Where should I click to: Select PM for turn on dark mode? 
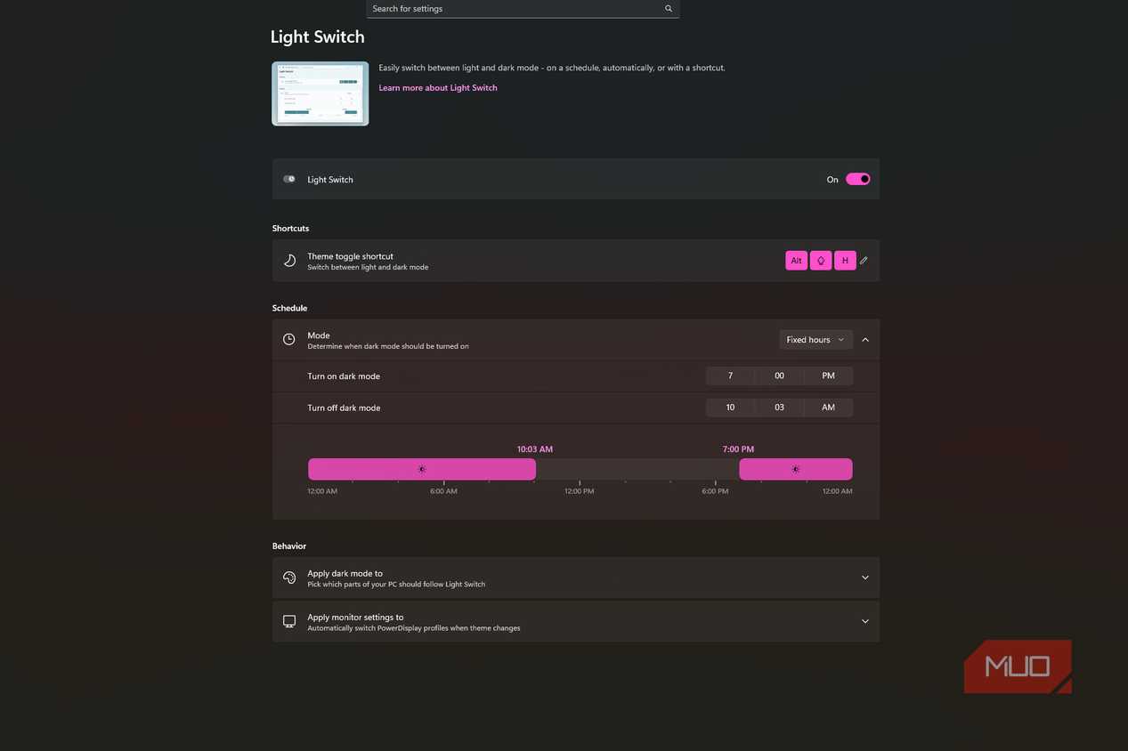tap(828, 376)
